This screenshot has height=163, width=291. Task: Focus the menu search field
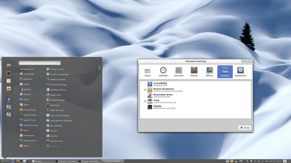coord(38,63)
